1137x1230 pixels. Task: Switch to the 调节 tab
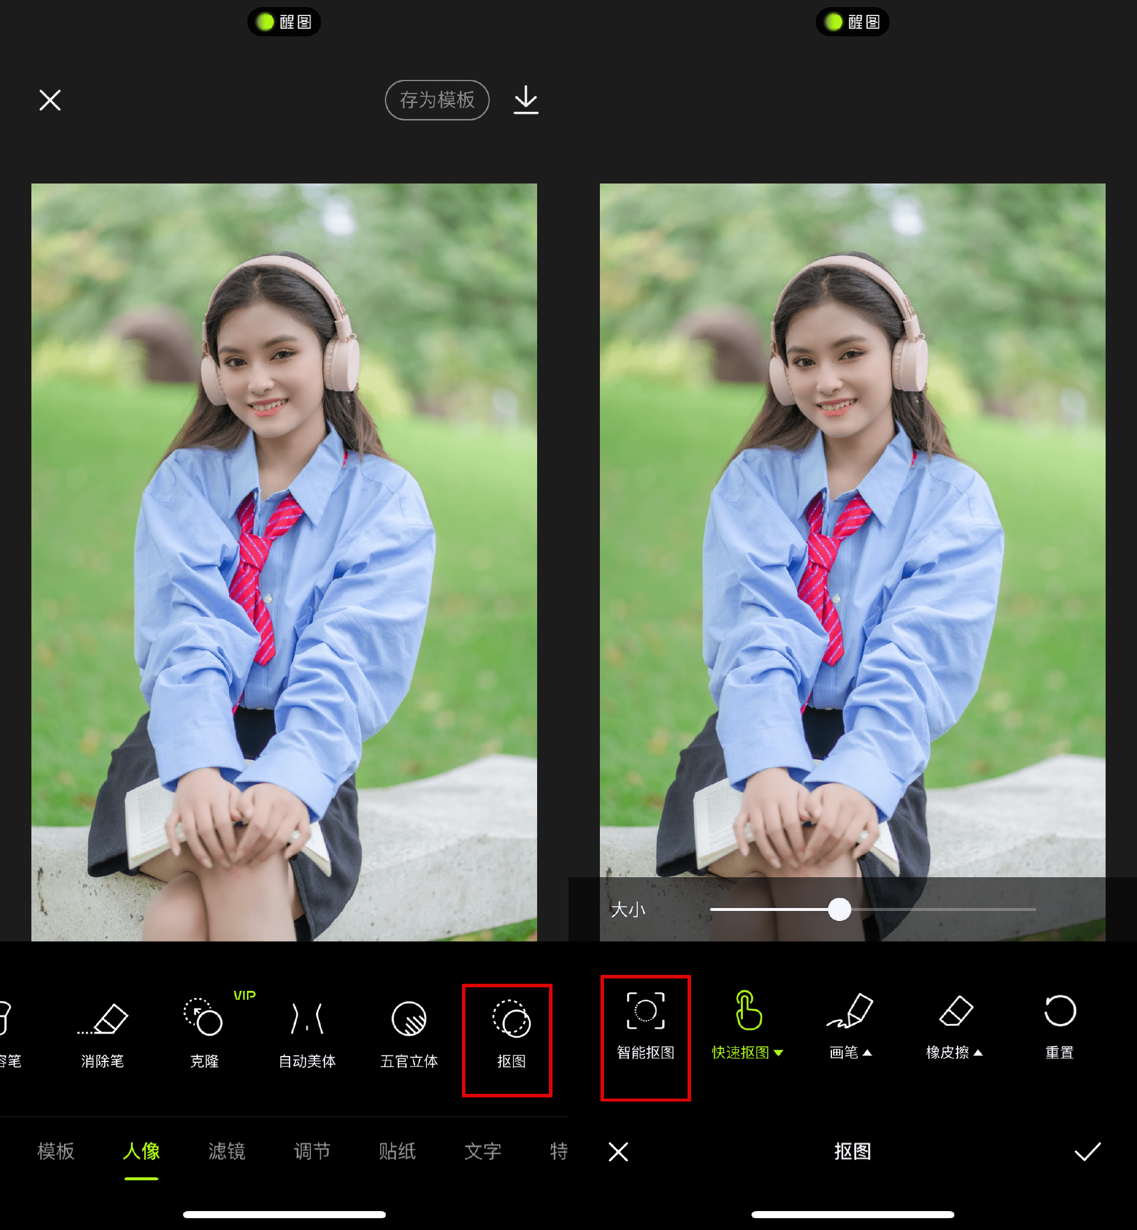point(312,1151)
